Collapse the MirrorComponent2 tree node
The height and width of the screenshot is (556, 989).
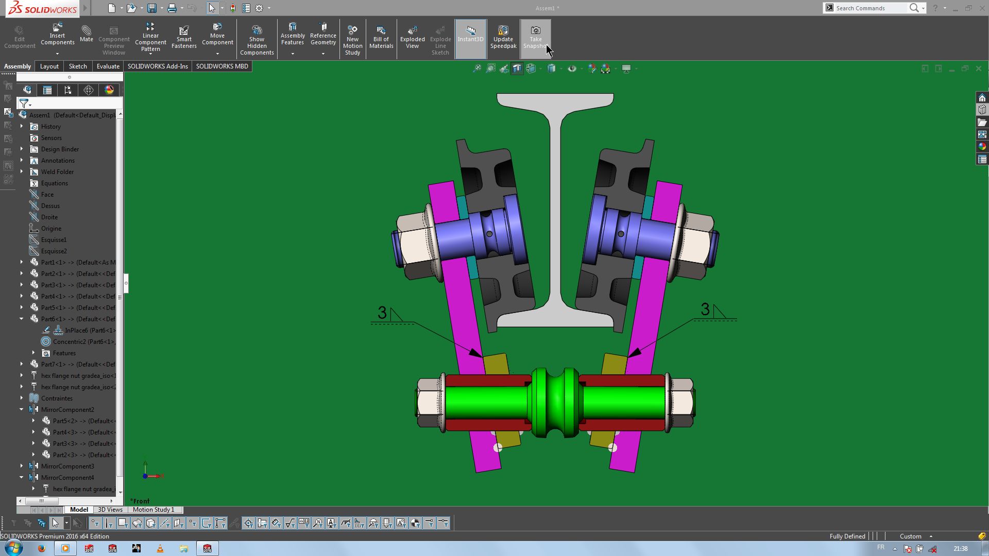click(22, 410)
